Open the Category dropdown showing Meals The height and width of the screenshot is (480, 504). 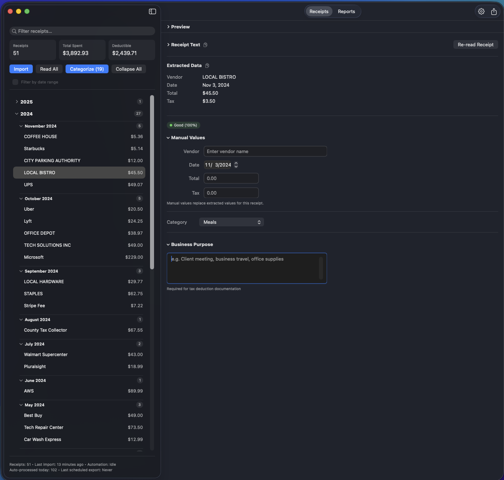tap(231, 222)
